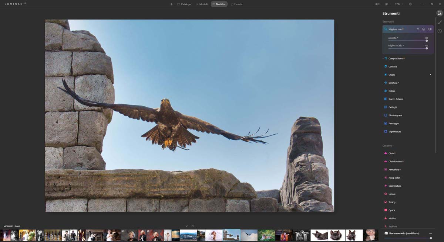Open the 37% zoom level dropdown
444x242 pixels.
tap(399, 4)
